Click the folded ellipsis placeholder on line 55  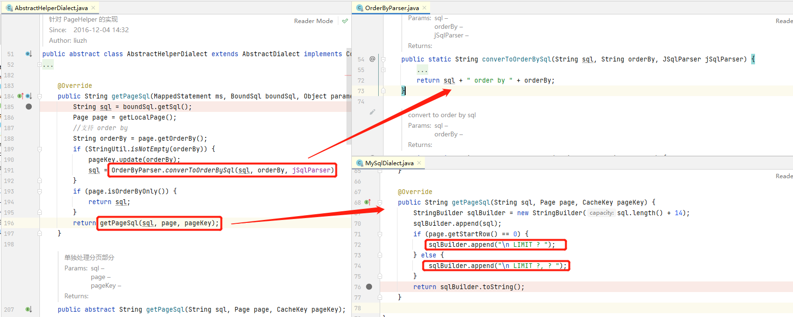pyautogui.click(x=422, y=70)
